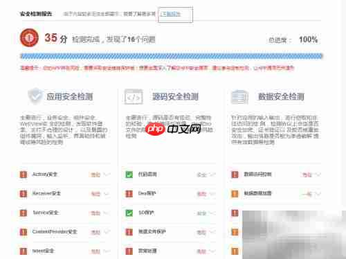
Task: Expand the Receiver安全 row chevron
Action: [107, 194]
